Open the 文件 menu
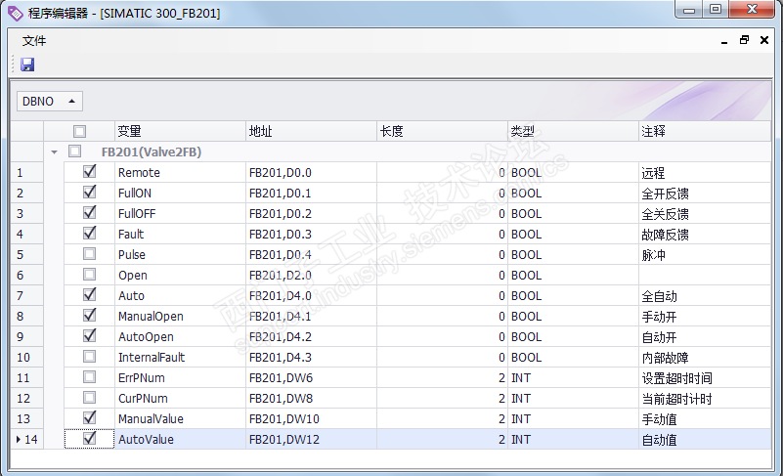 point(34,41)
